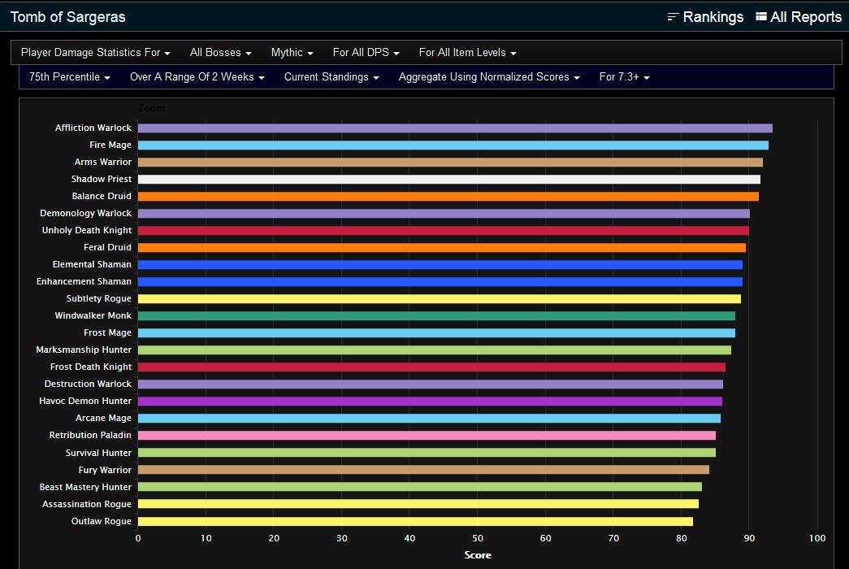Click the Enhancement Shaman label
Viewport: 849px width, 569px height.
[x=84, y=281]
